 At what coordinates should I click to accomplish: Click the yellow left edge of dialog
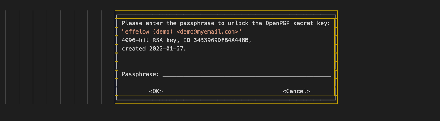[x=115, y=57]
